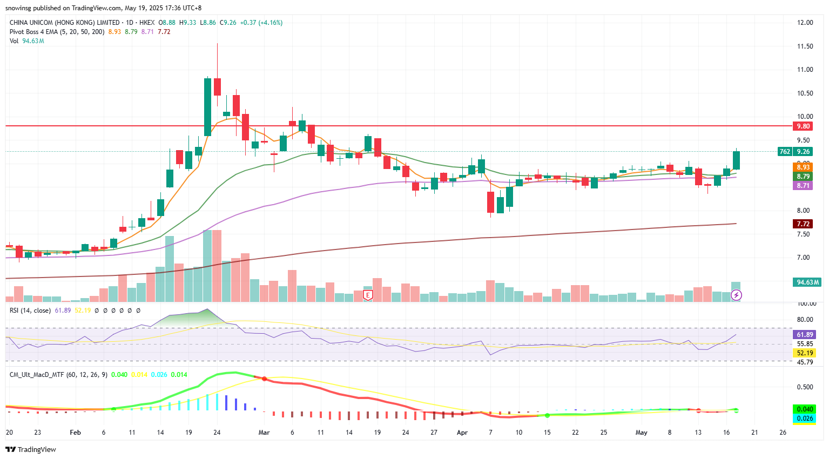829x459 pixels.
Task: Select the red 9.80 horizontal resistance line
Action: coord(398,126)
